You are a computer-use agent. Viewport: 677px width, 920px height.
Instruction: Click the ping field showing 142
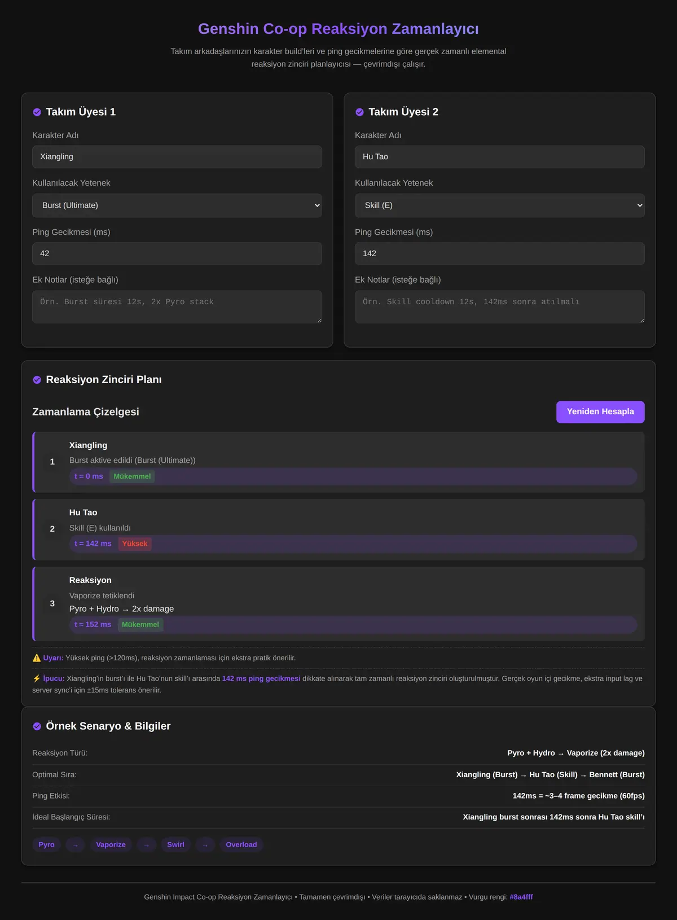click(500, 254)
